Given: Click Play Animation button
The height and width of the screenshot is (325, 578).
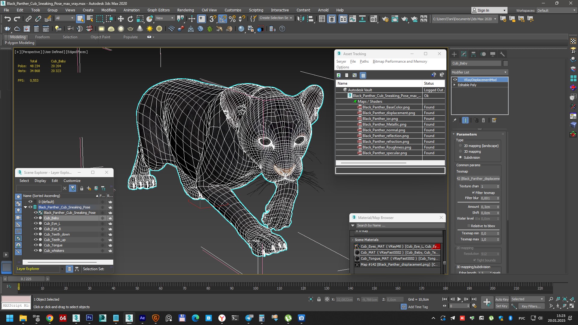Looking at the screenshot, I should pos(459,299).
